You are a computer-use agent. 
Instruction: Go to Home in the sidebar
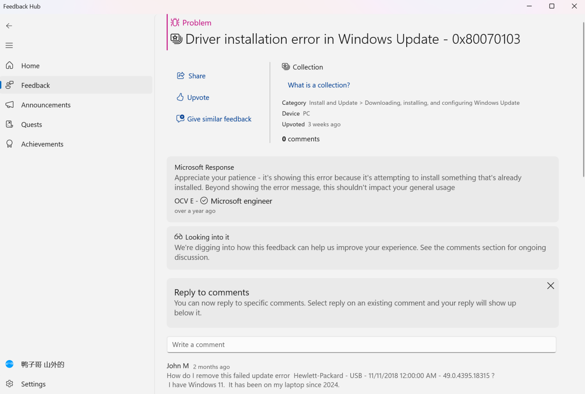click(x=30, y=66)
